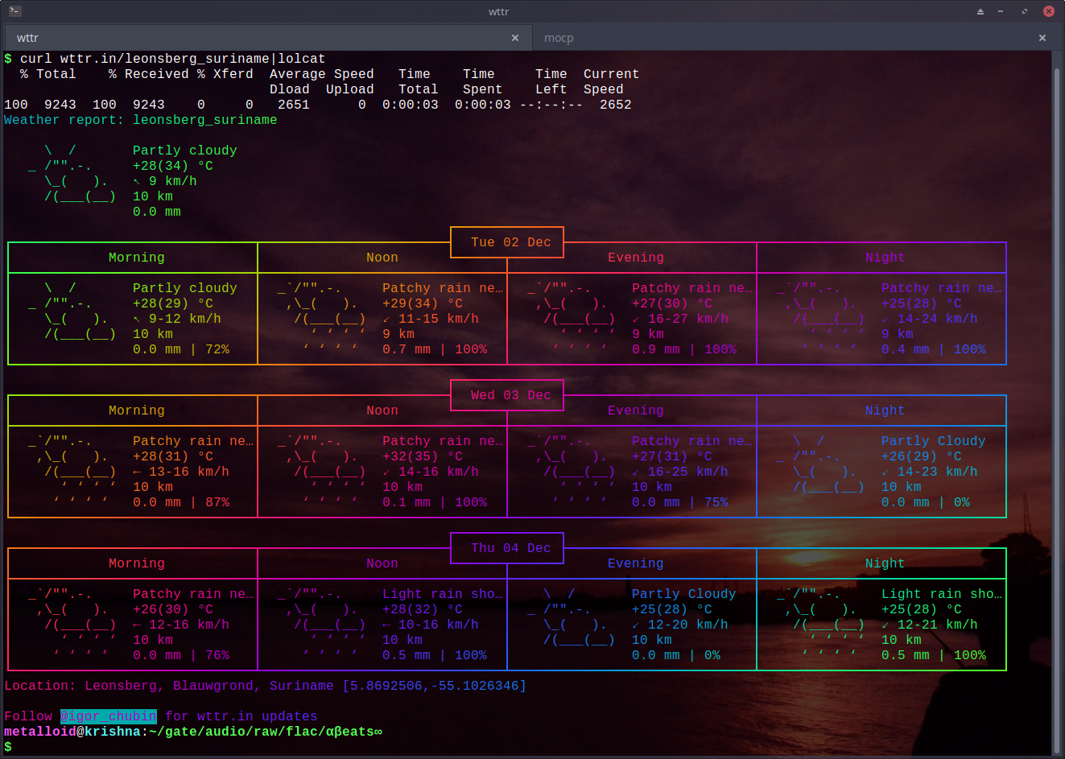Click the terminal app icon in title bar
Screen dimensions: 1065x759
coord(15,11)
